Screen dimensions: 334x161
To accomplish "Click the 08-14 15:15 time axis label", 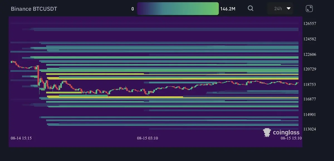I will click(x=21, y=138).
